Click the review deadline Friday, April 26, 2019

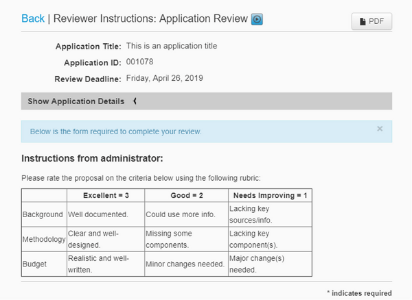[x=165, y=78]
